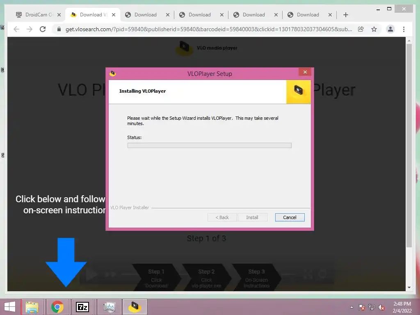Click the disabled Install button
420x315 pixels.
pyautogui.click(x=252, y=217)
